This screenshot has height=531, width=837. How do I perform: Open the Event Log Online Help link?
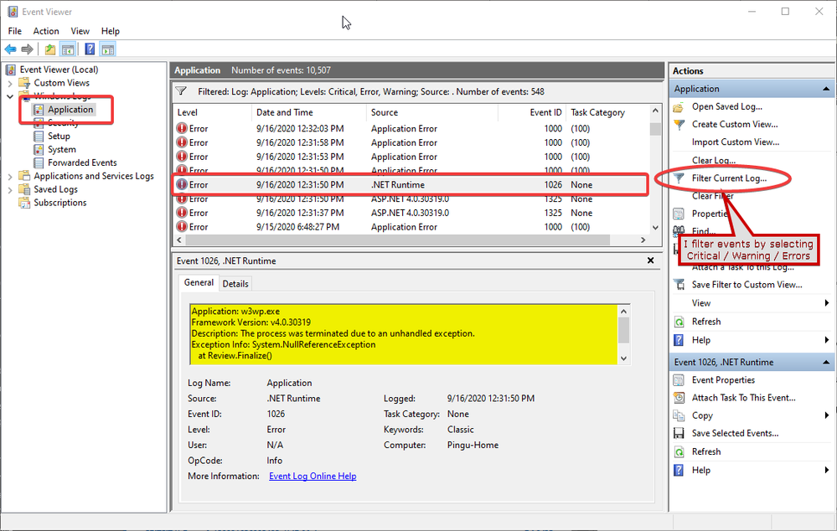[x=313, y=476]
